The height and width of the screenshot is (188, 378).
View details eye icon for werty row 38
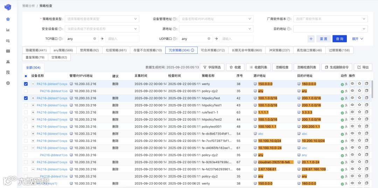coord(352,84)
